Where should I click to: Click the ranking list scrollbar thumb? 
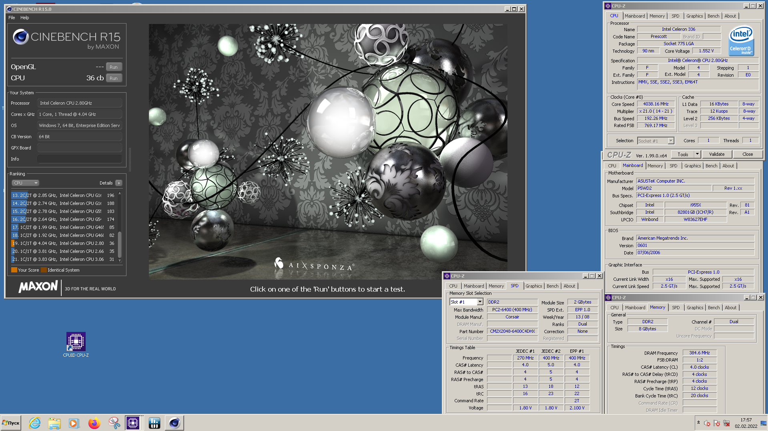pyautogui.click(x=120, y=244)
